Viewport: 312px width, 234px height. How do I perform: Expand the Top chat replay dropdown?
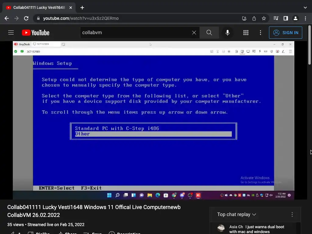(236, 214)
